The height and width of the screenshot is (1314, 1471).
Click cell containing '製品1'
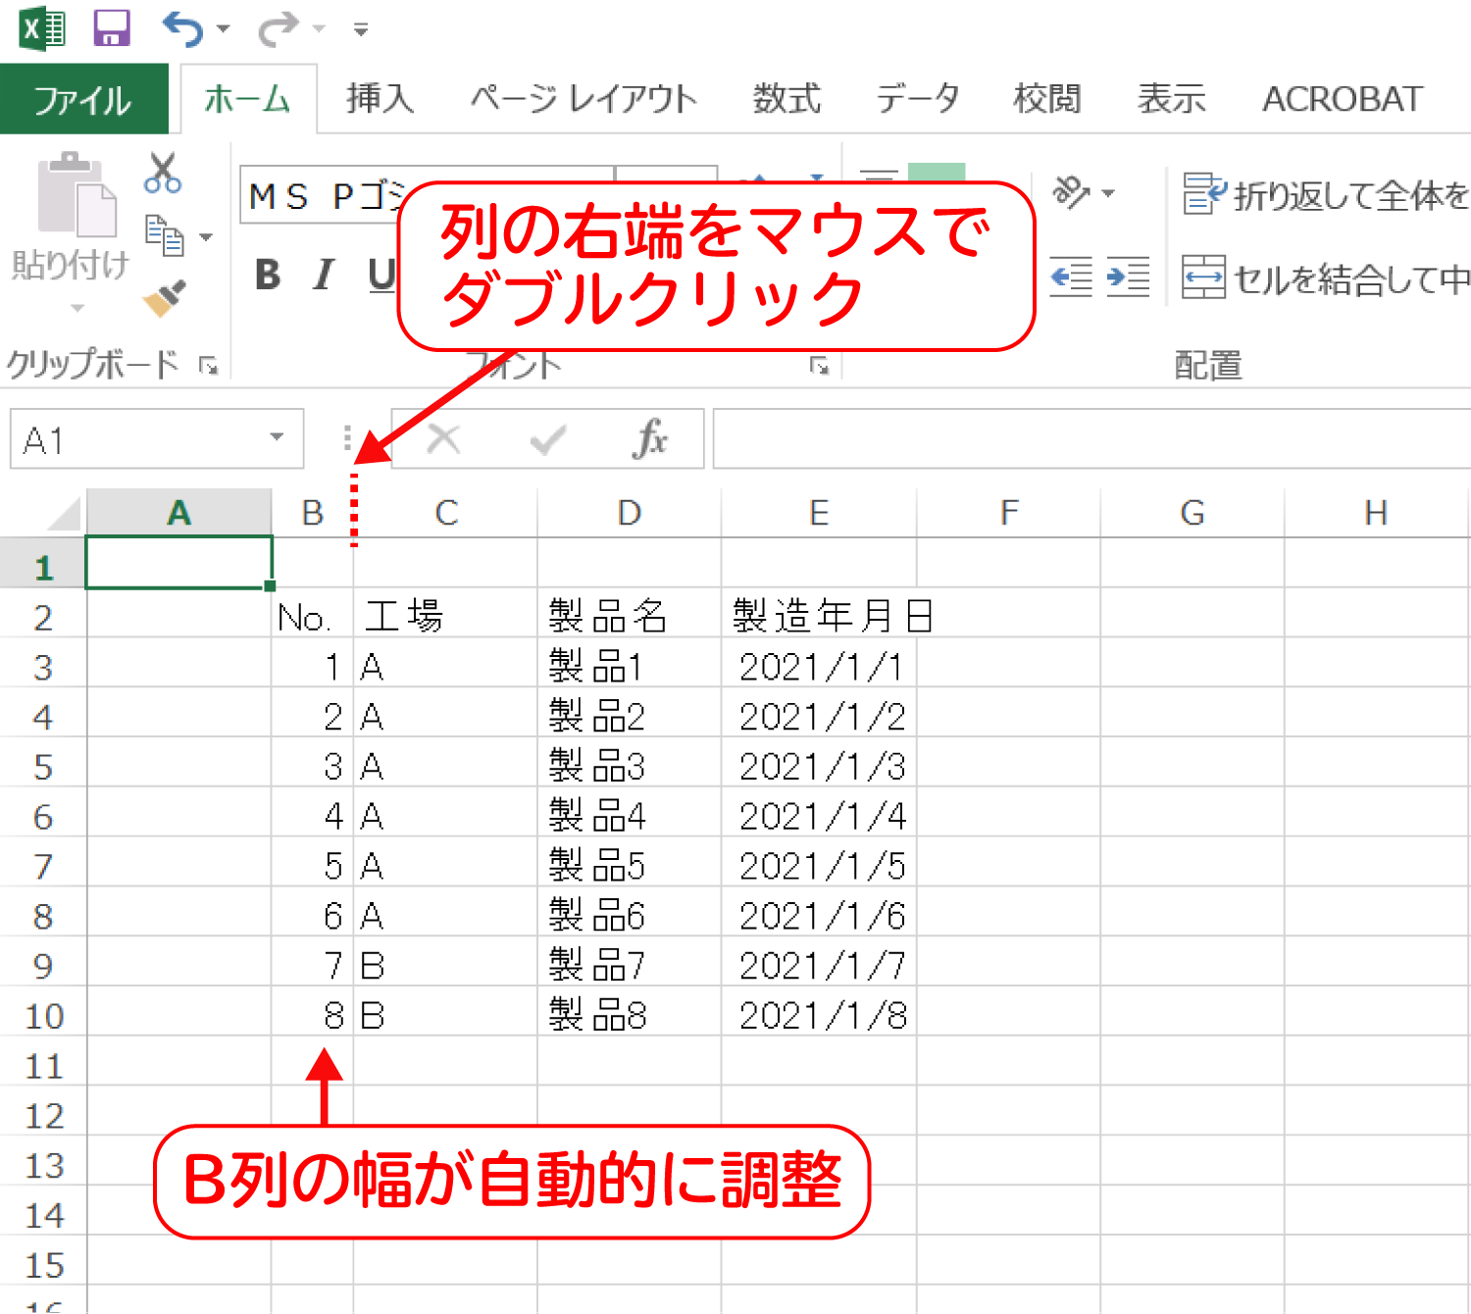tap(630, 665)
